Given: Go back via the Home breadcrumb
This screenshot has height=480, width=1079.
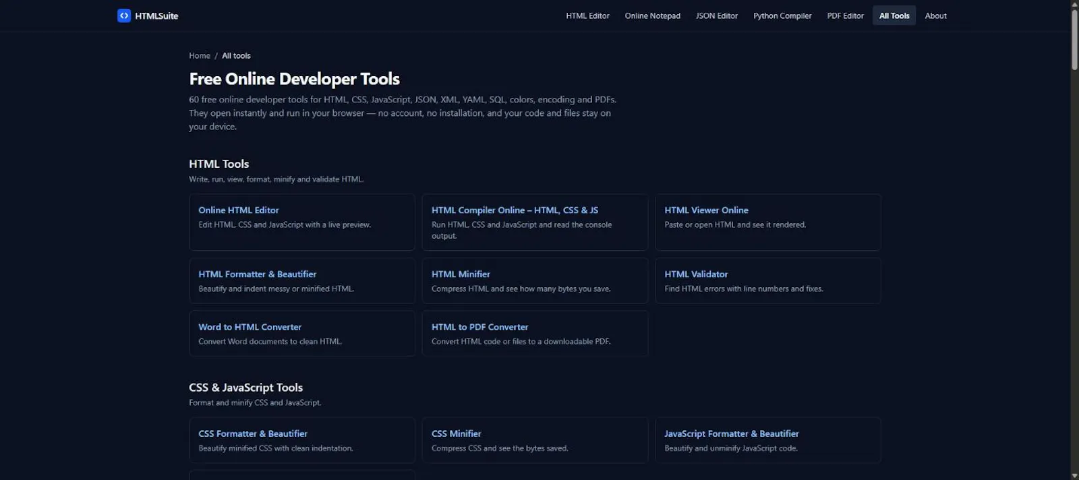Looking at the screenshot, I should pos(200,56).
